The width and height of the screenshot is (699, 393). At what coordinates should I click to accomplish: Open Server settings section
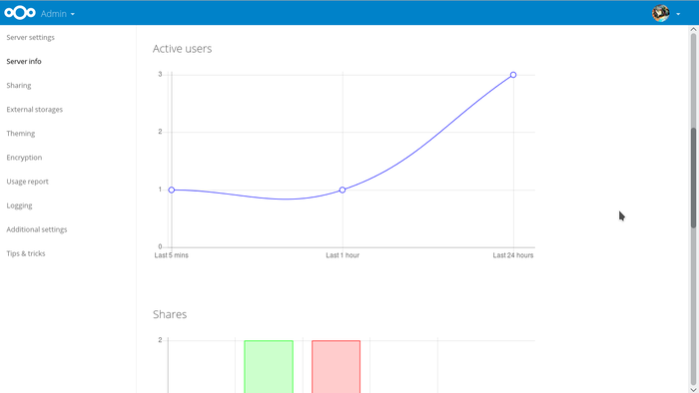[30, 37]
